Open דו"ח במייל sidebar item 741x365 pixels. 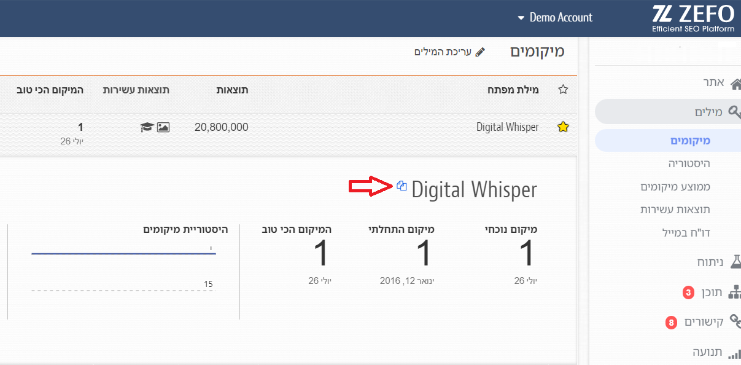pyautogui.click(x=688, y=233)
